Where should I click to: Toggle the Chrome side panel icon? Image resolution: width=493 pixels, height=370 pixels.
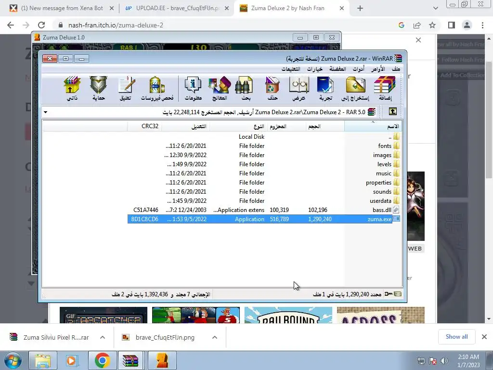click(x=452, y=25)
